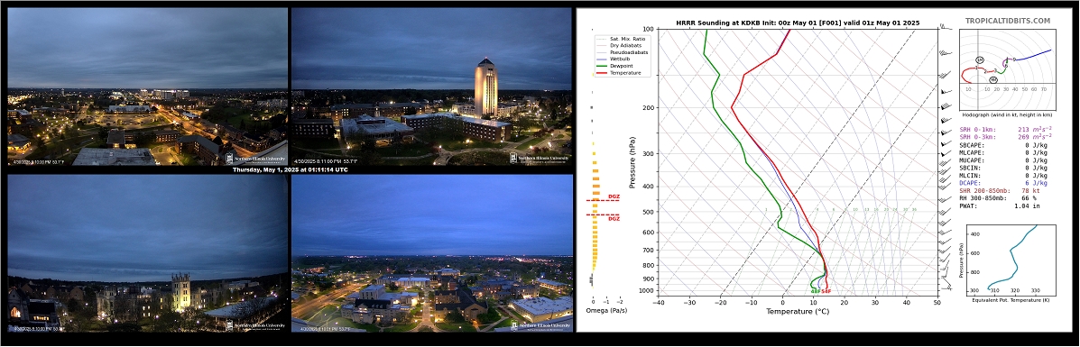Click the DCAPE value row
Screen dimensions: 1080x347
coord(1003,182)
